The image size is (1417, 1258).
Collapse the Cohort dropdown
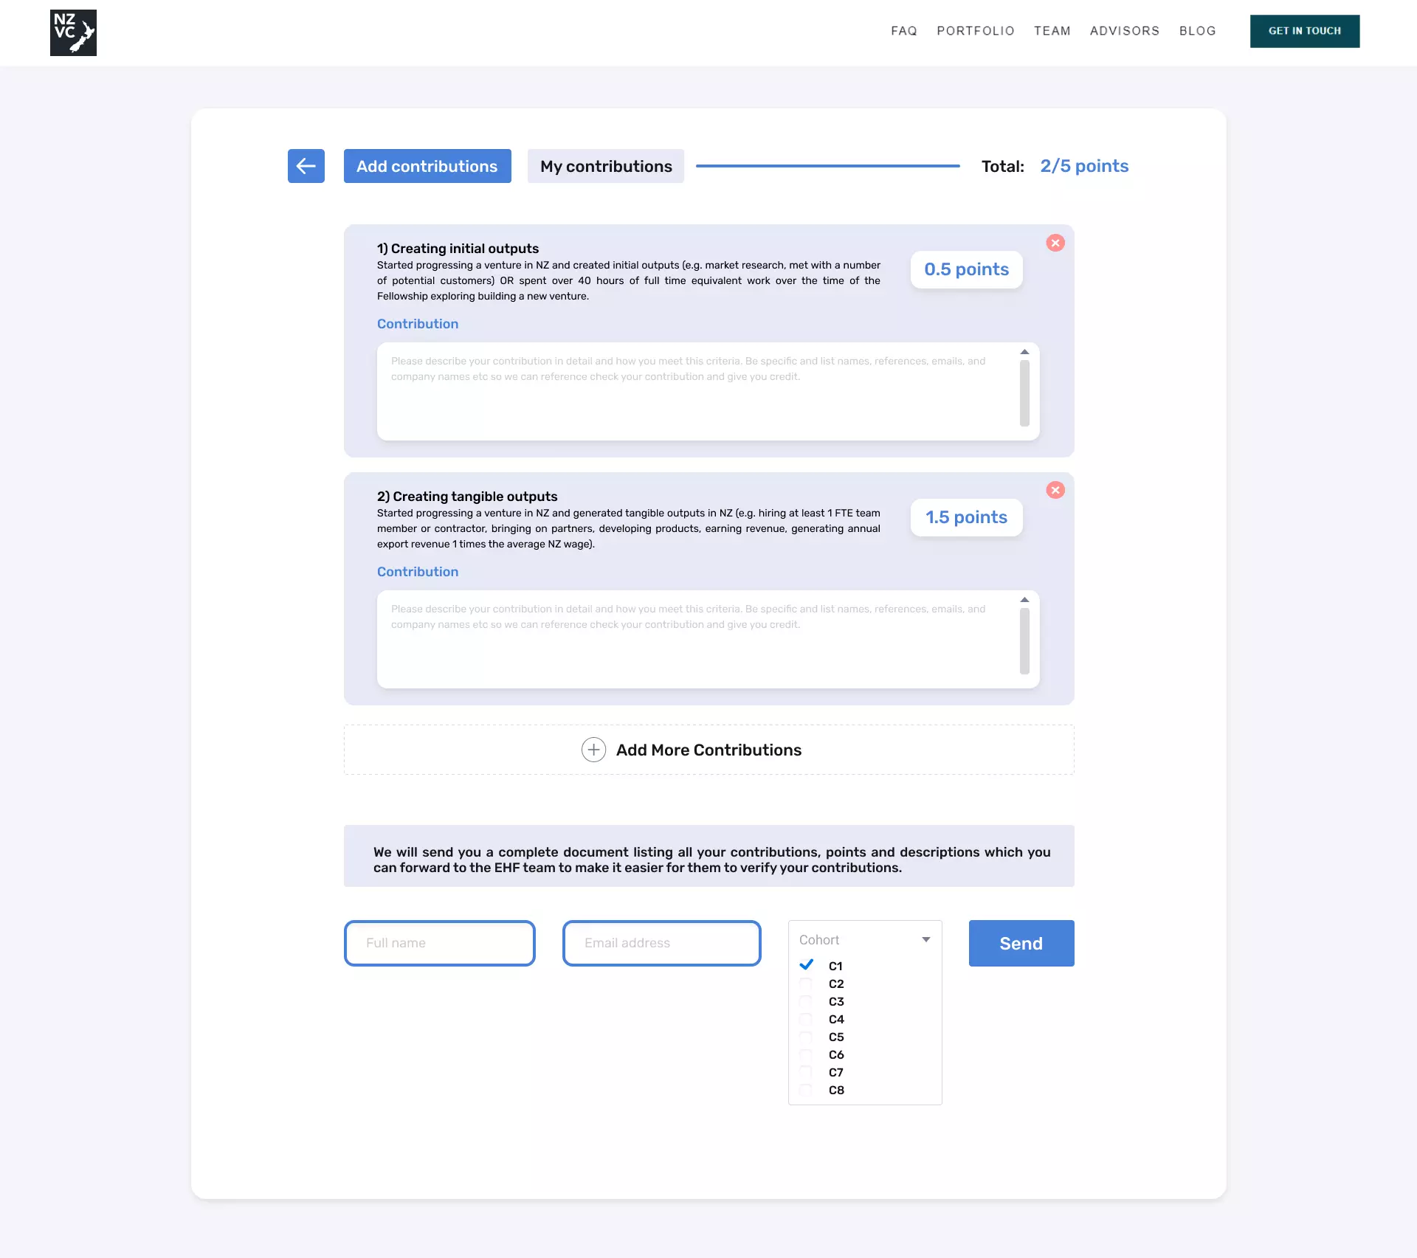[x=925, y=939]
